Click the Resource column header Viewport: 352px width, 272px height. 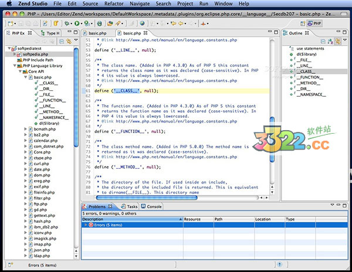coord(198,219)
